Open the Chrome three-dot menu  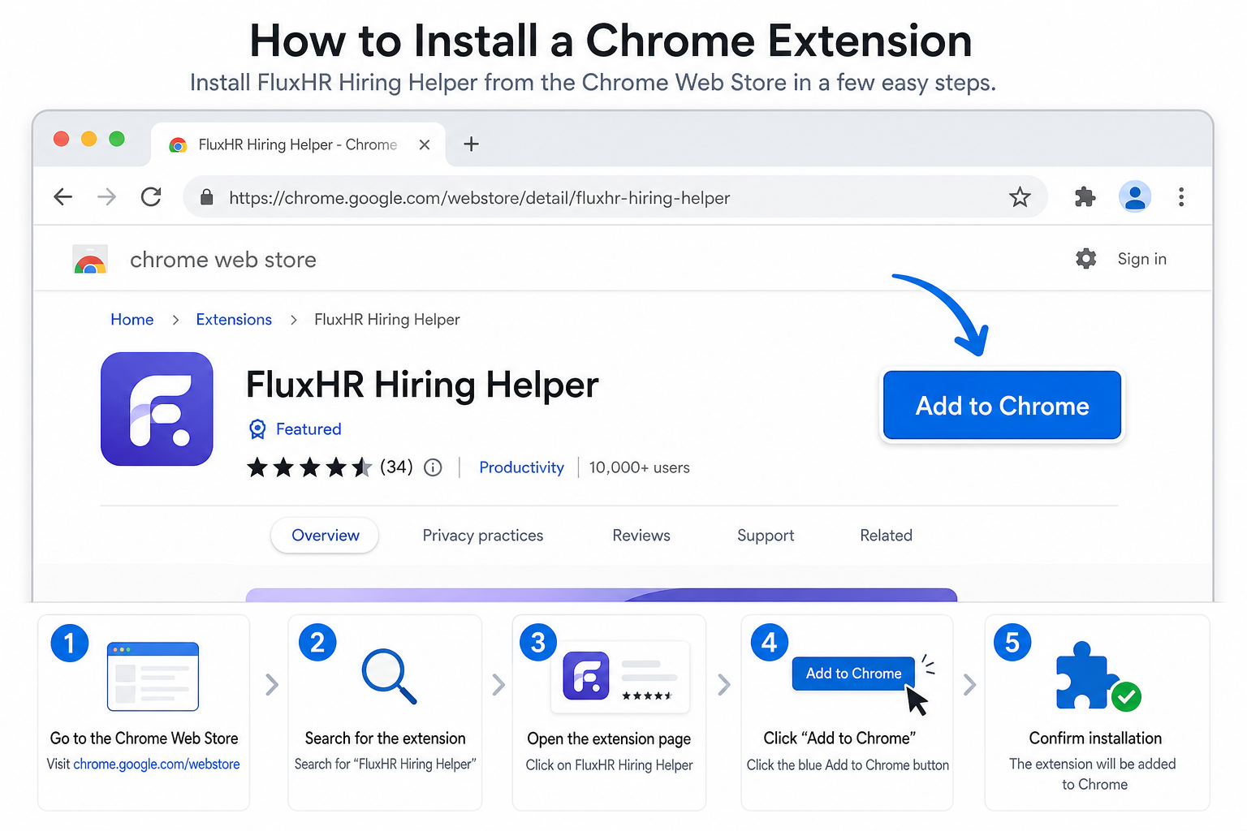click(1181, 196)
